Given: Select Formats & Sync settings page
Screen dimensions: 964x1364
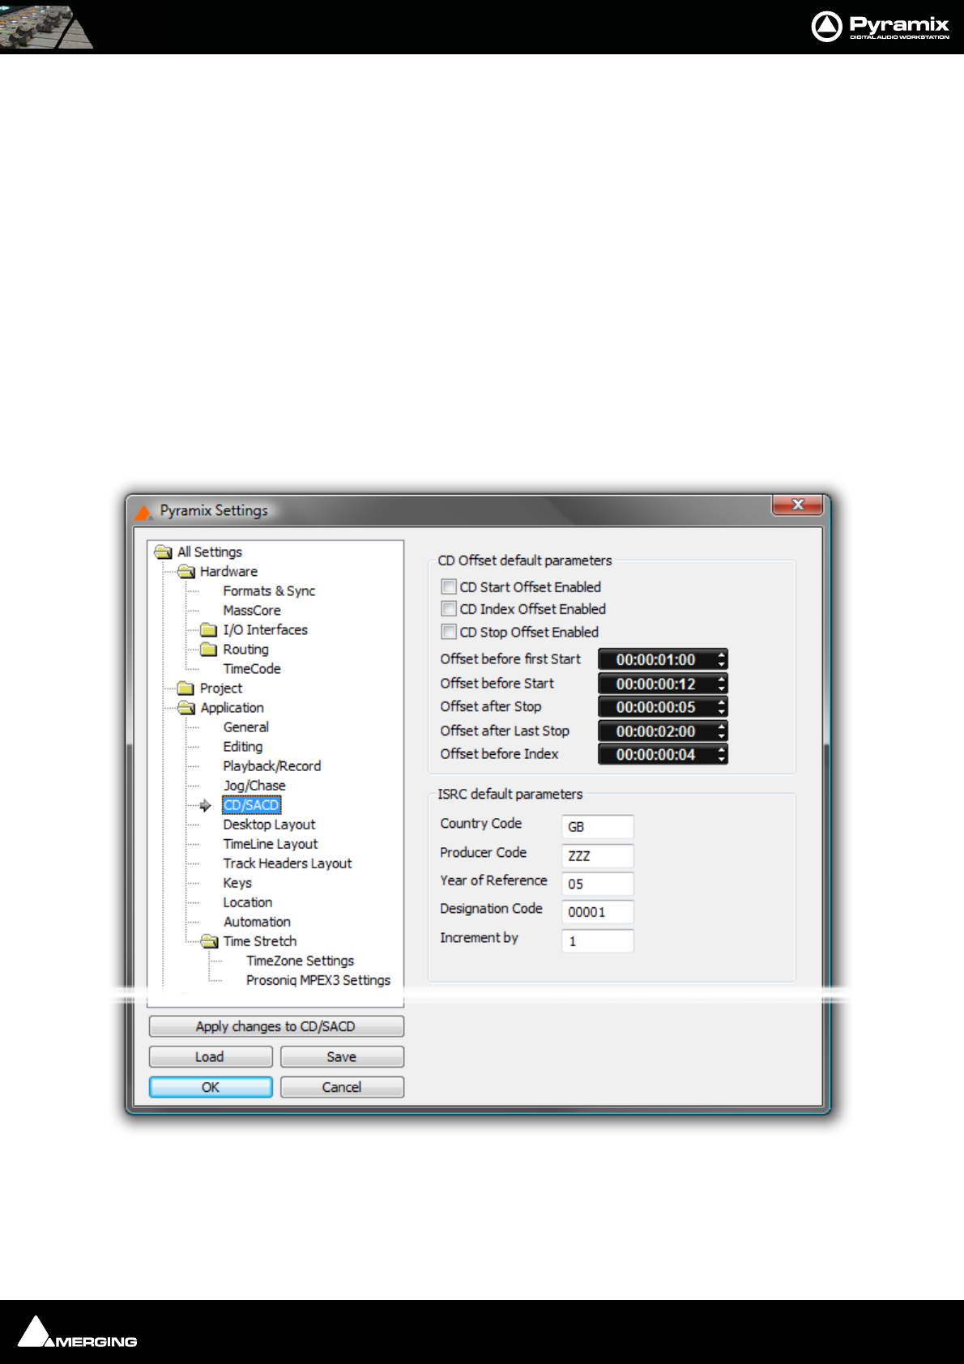Looking at the screenshot, I should click(269, 591).
